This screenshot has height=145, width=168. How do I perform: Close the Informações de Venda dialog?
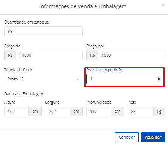(x=163, y=5)
